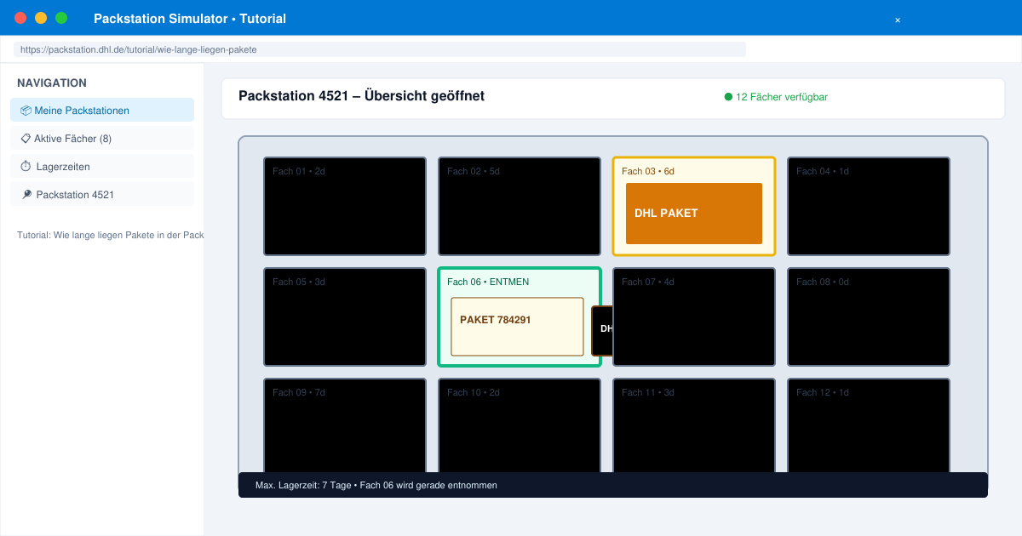1022x536 pixels.
Task: Open locker Fach 02 • 5d
Action: click(520, 206)
